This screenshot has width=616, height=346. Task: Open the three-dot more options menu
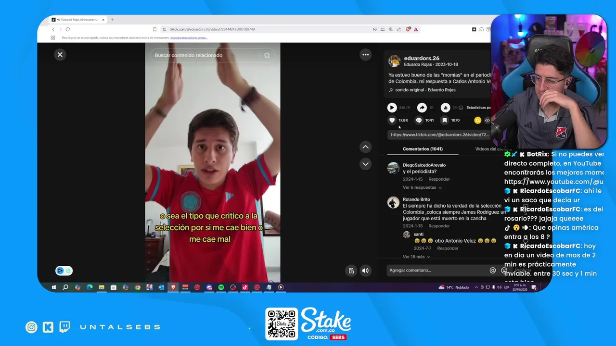[x=366, y=55]
